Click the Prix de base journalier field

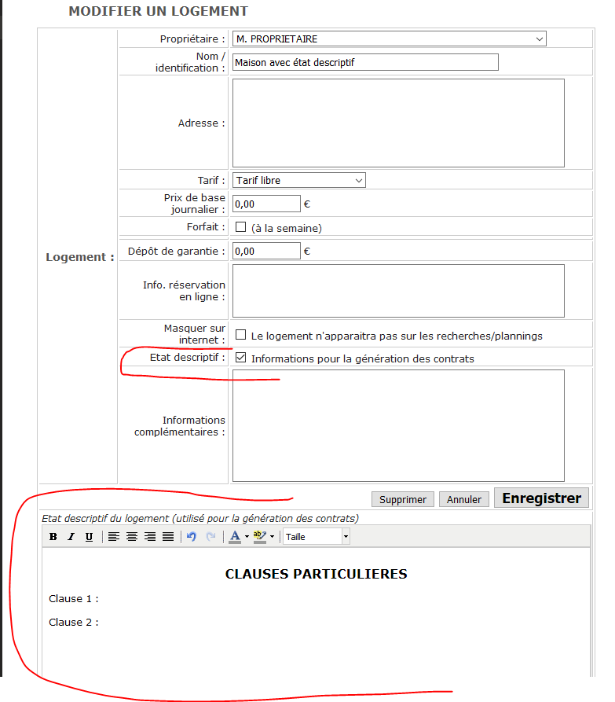coord(266,204)
